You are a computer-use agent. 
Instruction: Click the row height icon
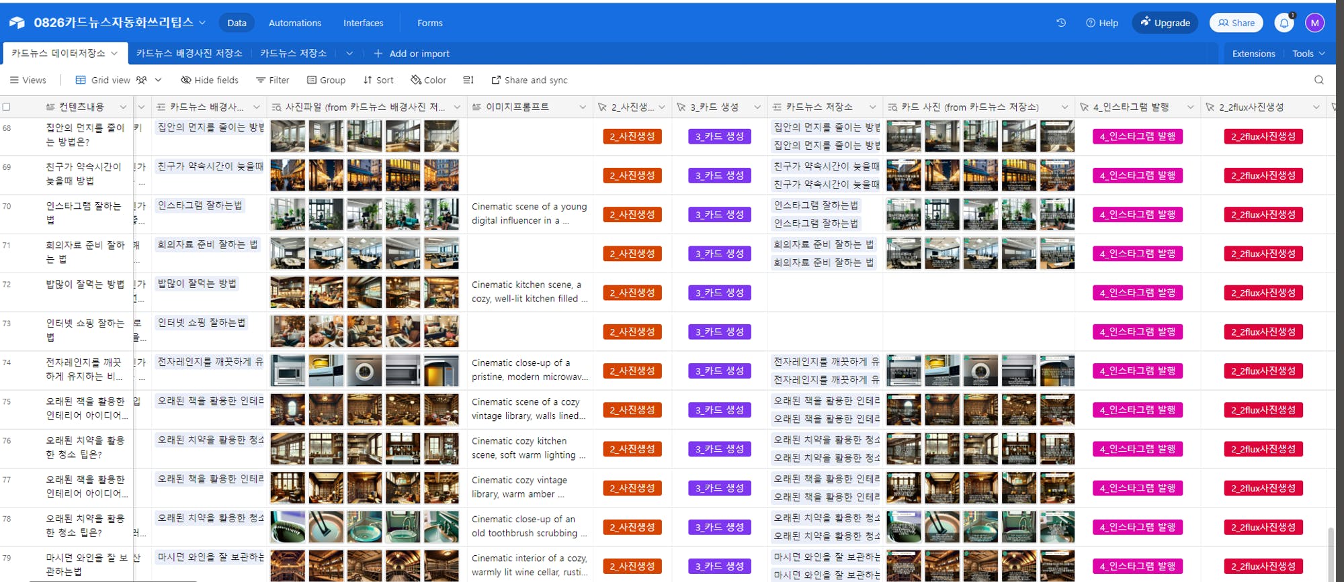468,80
